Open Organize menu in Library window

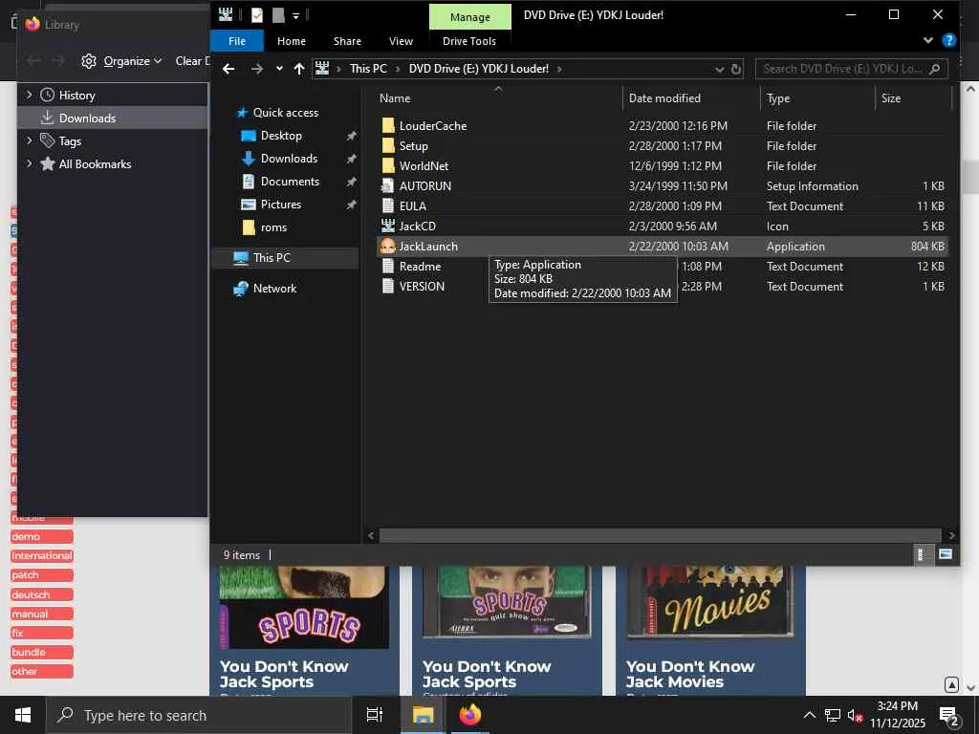121,61
